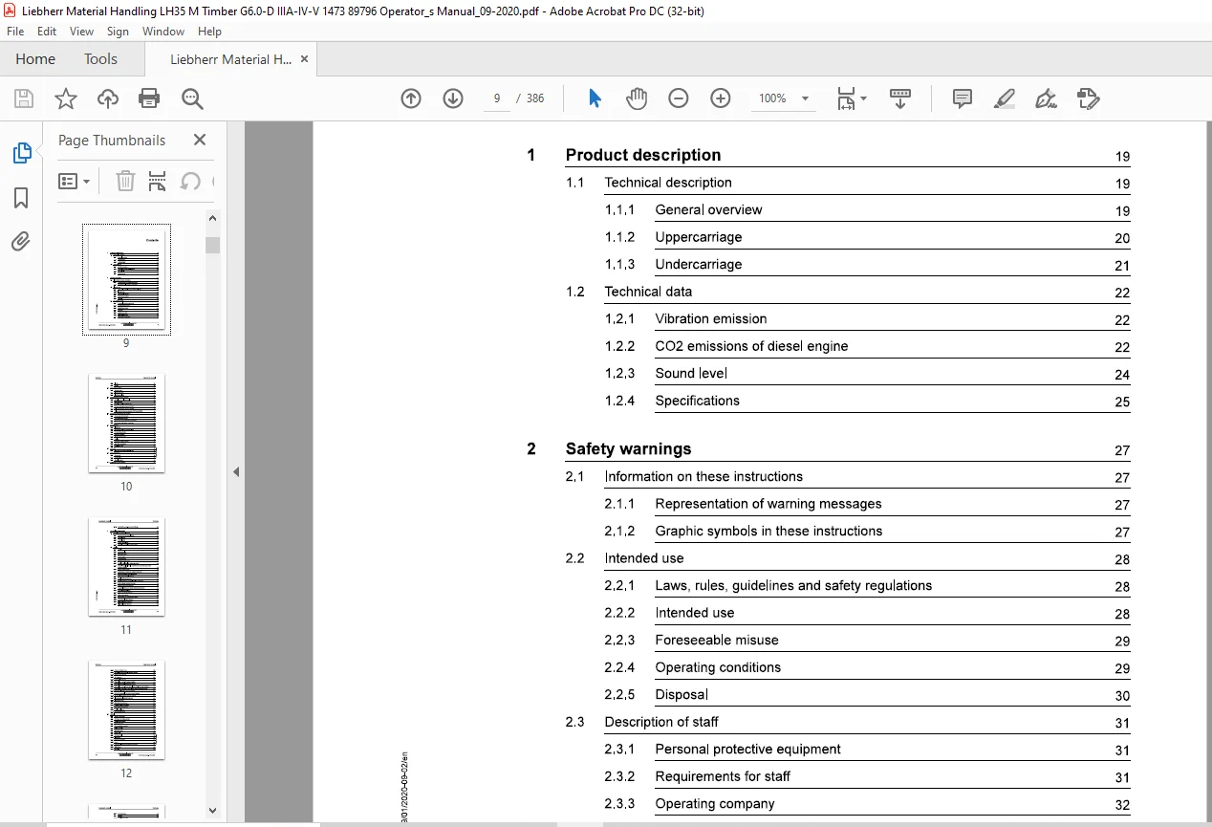Click the print pages thumbnail icon
Viewport: 1212px width, 827px height.
[158, 181]
